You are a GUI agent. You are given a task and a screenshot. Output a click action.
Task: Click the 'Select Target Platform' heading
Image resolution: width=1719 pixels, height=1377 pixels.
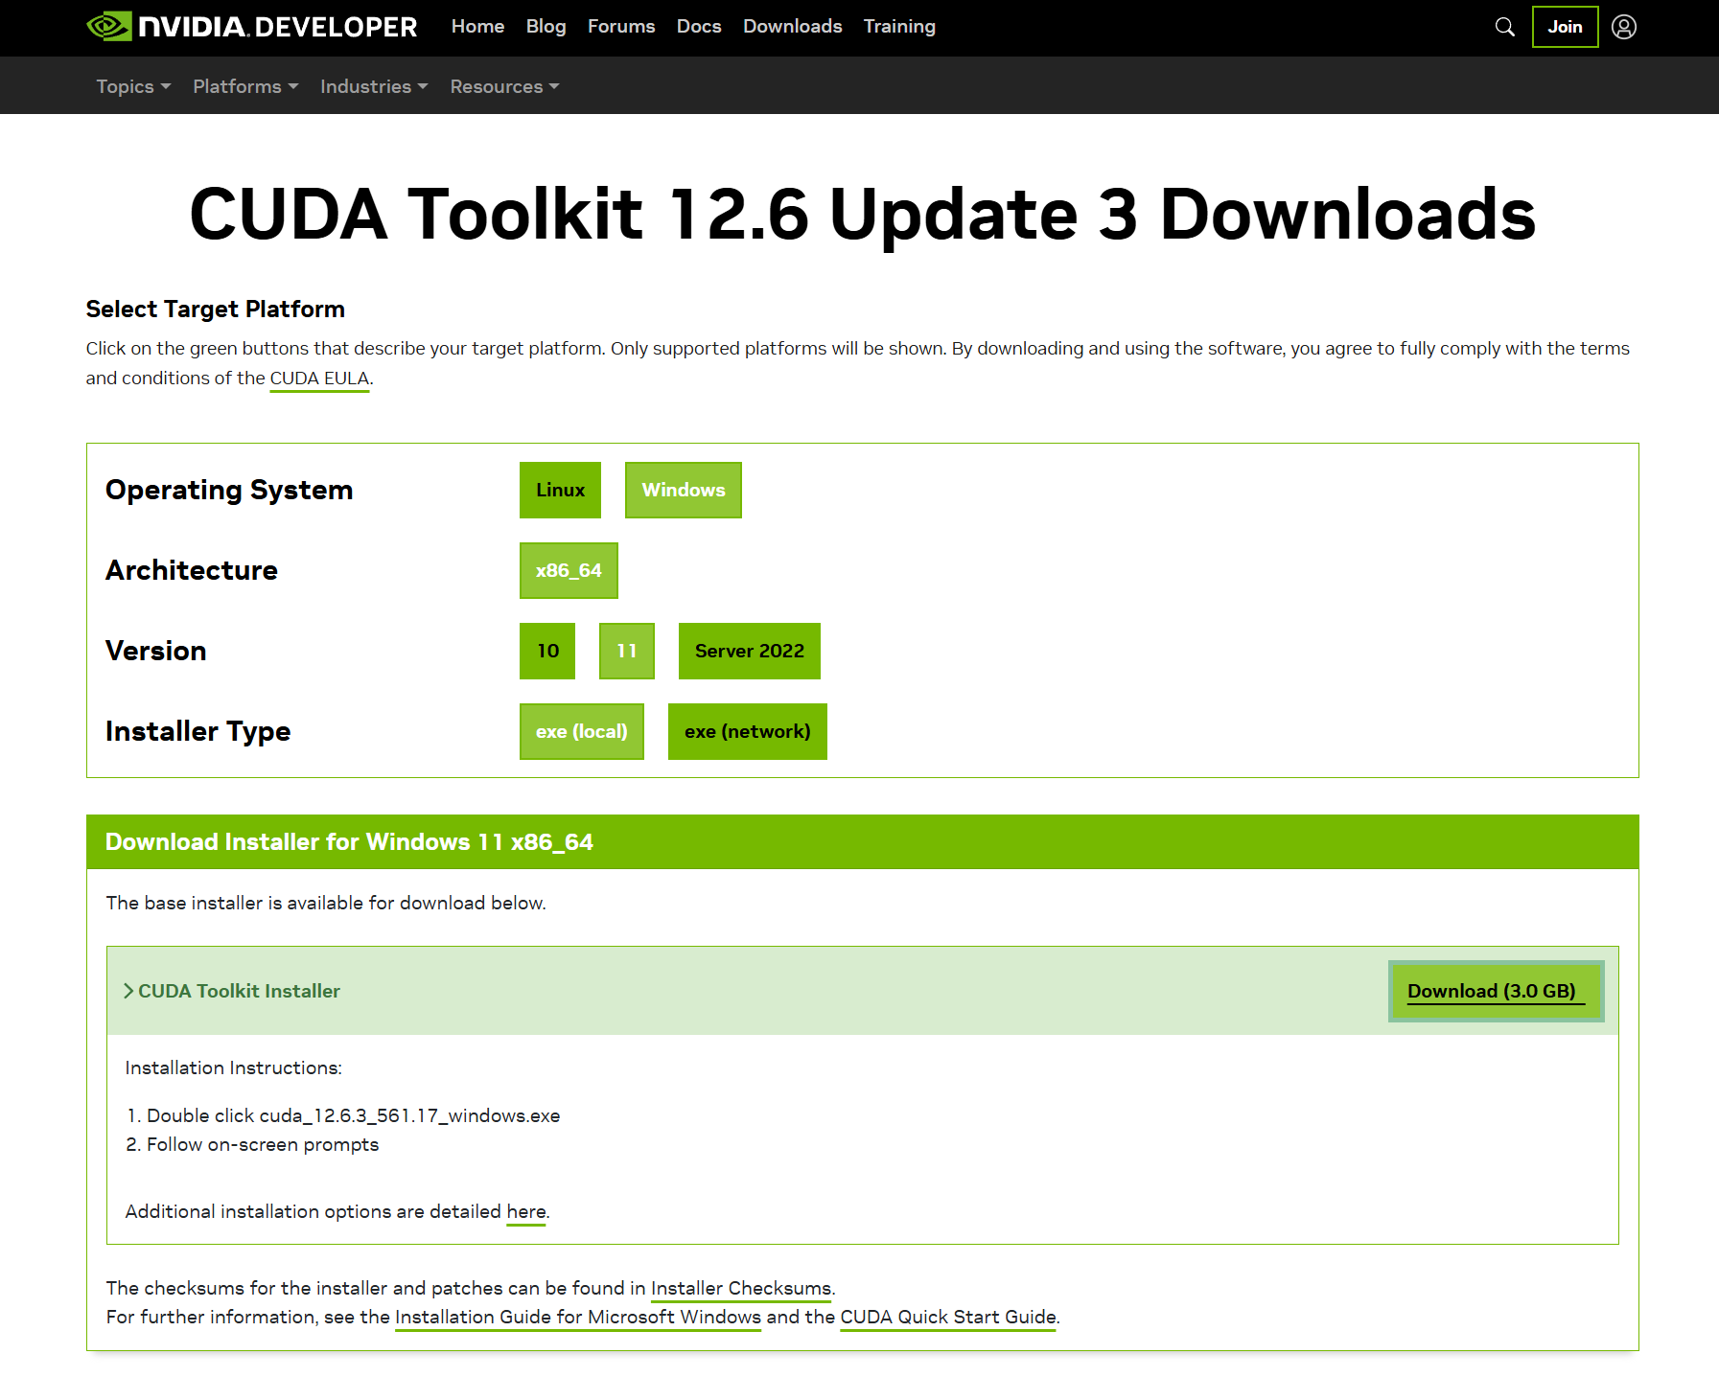click(216, 309)
